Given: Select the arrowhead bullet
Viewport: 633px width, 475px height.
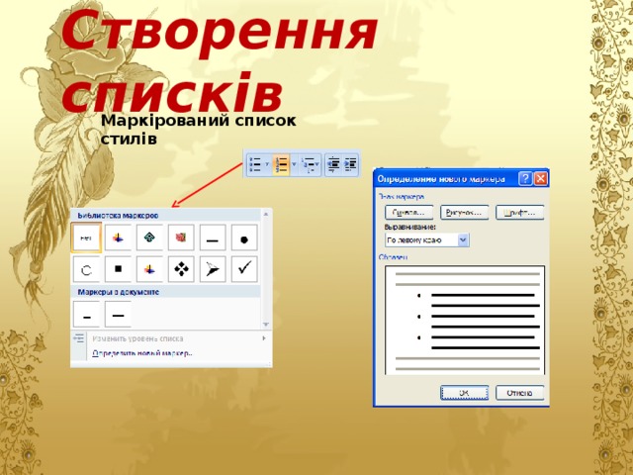Looking at the screenshot, I should (x=213, y=269).
